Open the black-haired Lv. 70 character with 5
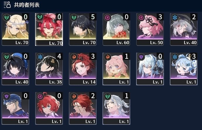 click(83, 29)
